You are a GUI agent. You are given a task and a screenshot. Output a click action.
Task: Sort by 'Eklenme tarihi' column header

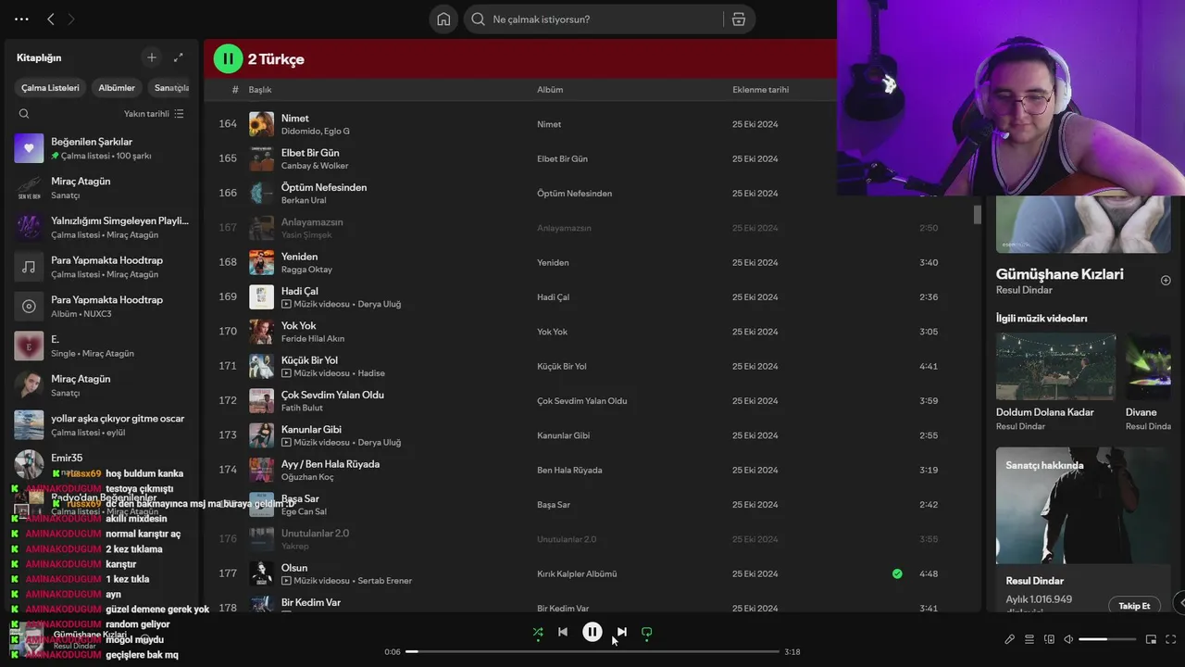pos(761,90)
